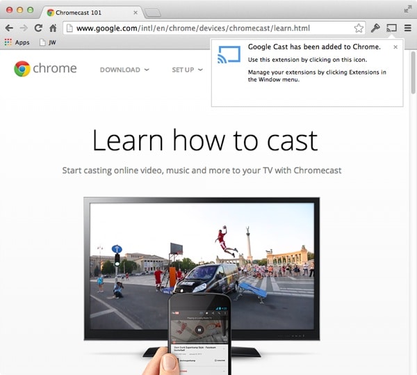Reload the Chromecast page
417x375 pixels.
point(38,28)
